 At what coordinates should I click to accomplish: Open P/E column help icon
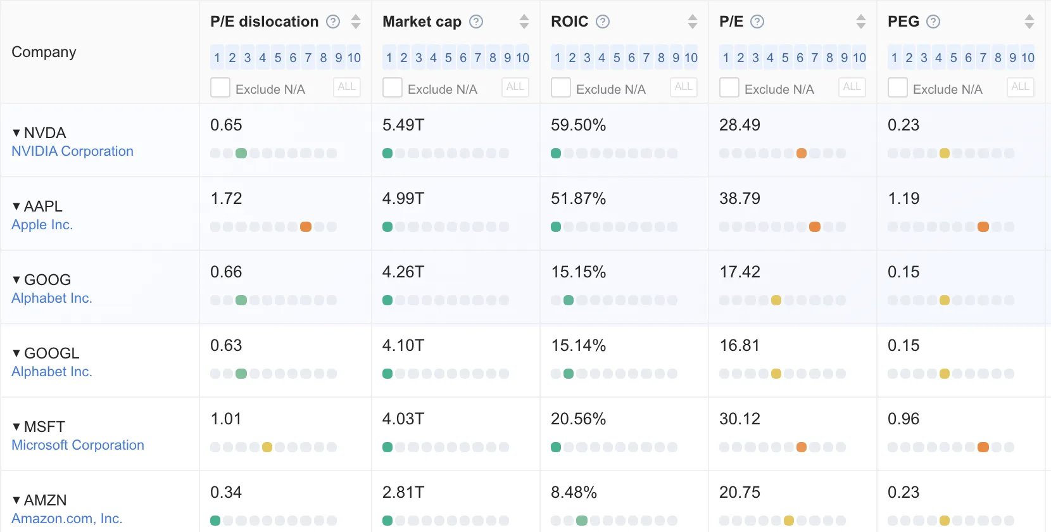757,22
